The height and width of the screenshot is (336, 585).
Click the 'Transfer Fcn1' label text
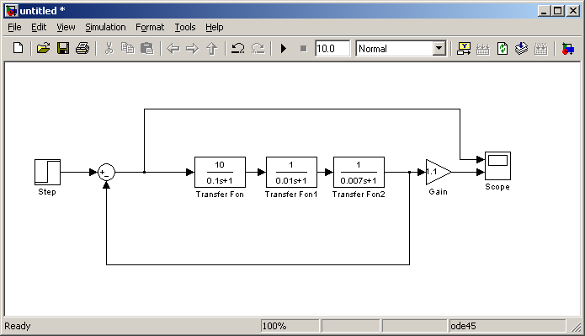click(291, 195)
